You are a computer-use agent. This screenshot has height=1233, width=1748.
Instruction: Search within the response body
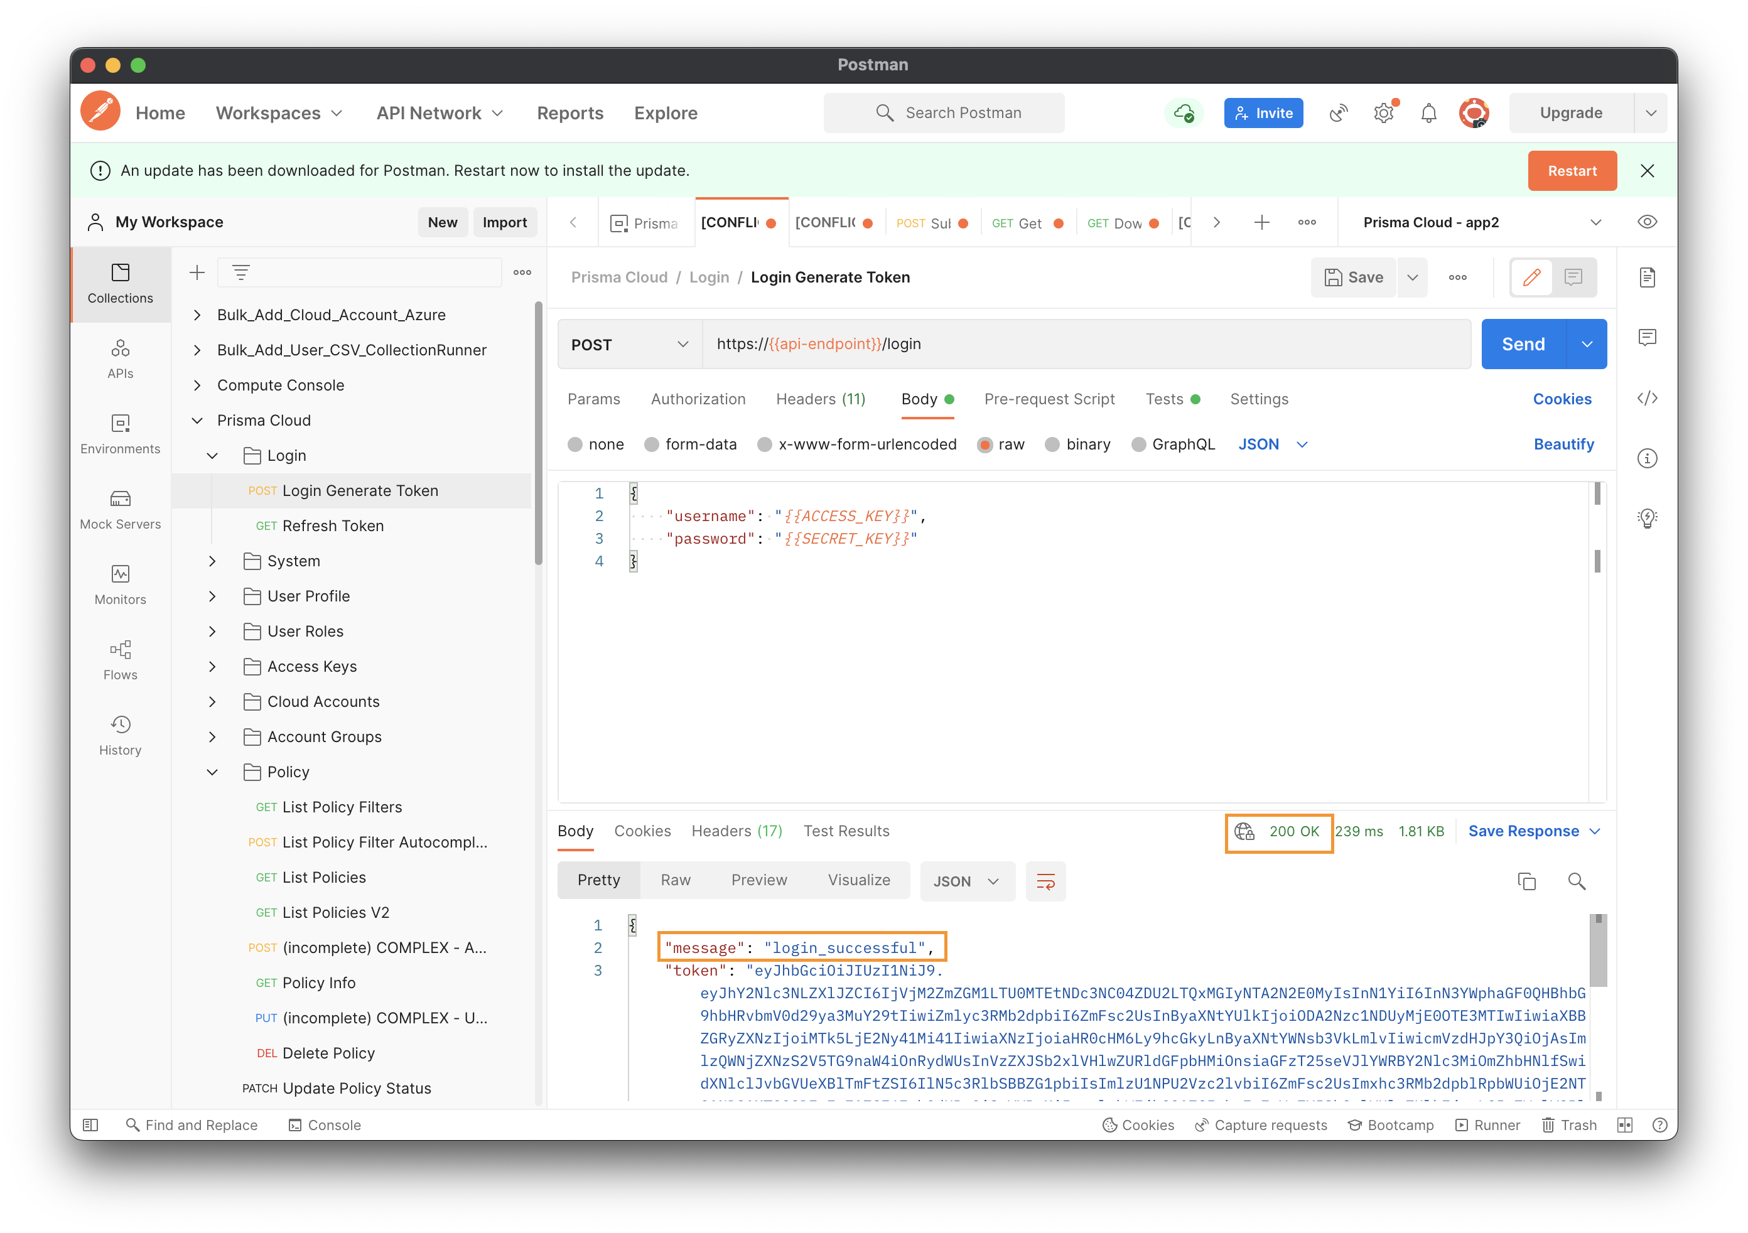click(1577, 881)
